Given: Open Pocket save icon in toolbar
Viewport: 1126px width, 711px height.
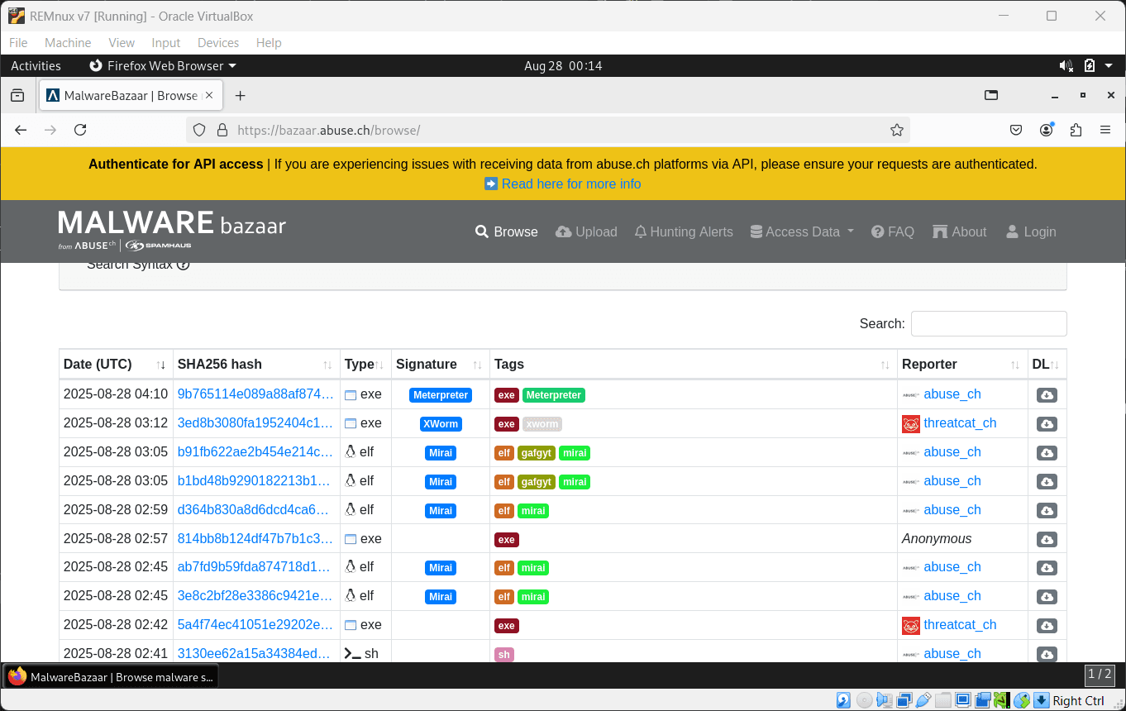Looking at the screenshot, I should pyautogui.click(x=1017, y=130).
